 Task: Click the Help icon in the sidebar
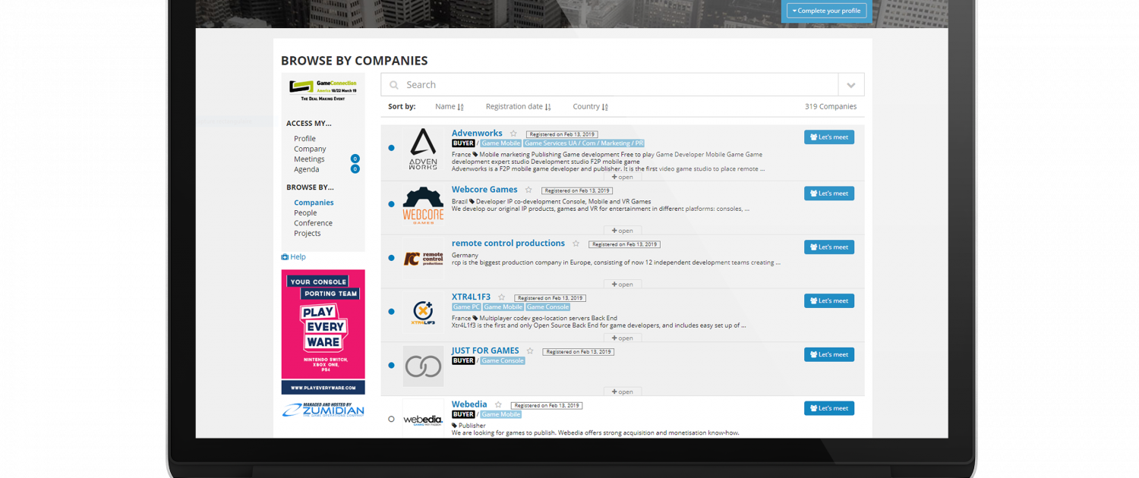(285, 257)
